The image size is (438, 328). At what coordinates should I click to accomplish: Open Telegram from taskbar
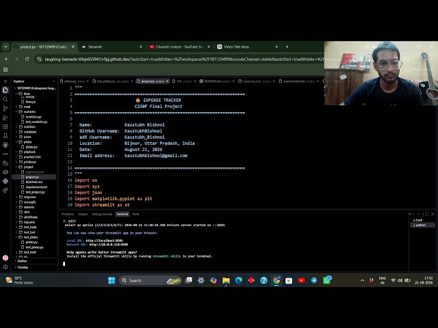(314, 280)
